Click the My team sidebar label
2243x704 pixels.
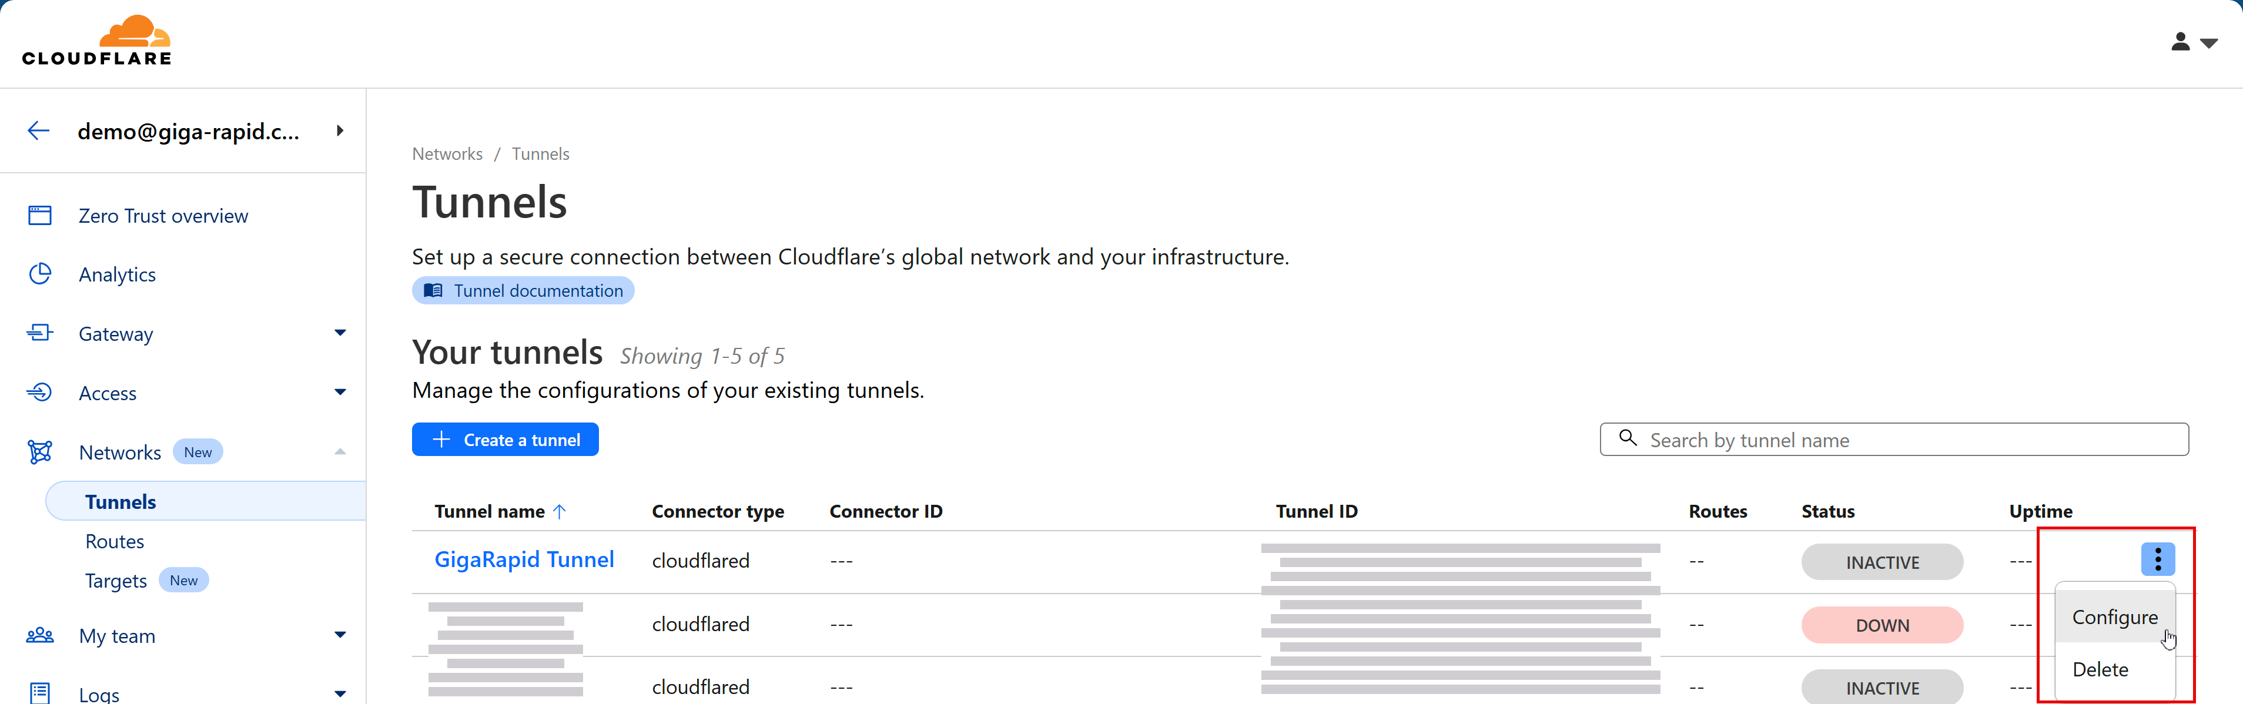[x=117, y=636]
